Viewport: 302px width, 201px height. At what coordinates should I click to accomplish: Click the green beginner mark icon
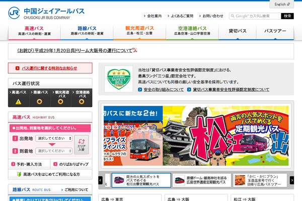(x=19, y=174)
